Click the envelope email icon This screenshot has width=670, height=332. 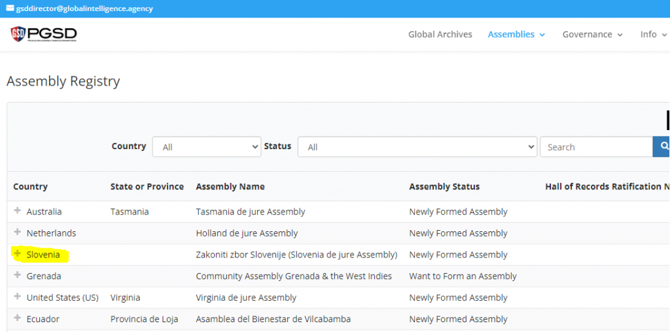pos(10,8)
